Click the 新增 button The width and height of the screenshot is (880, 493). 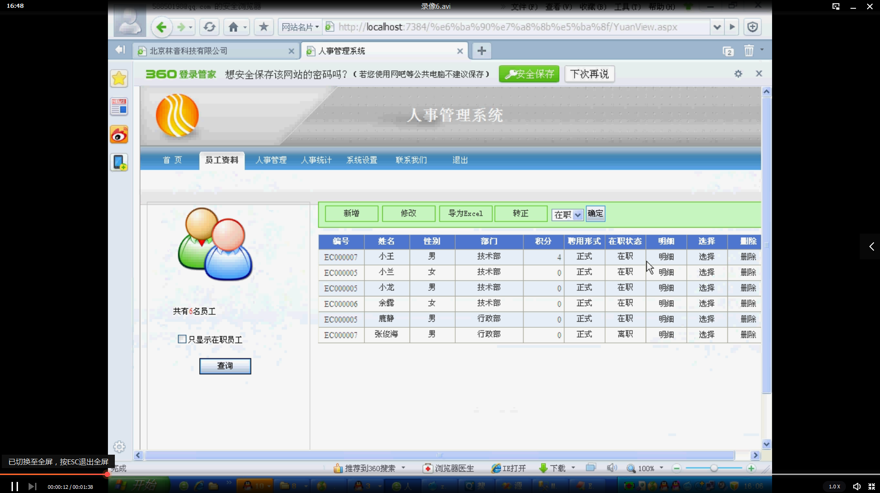coord(351,213)
